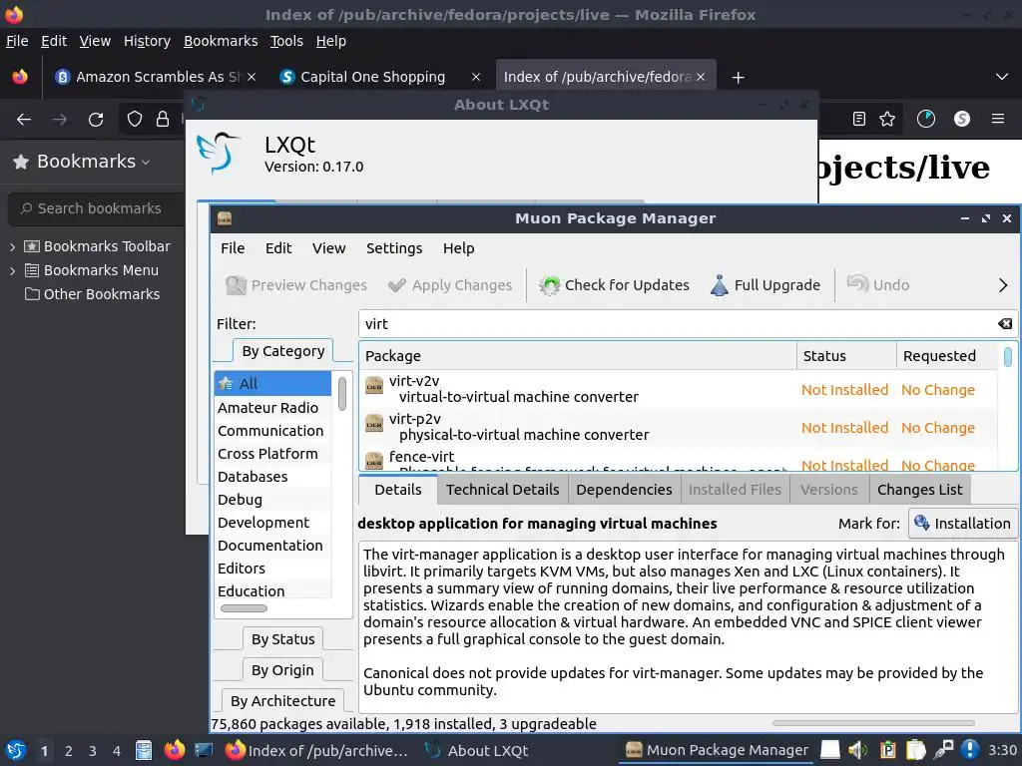This screenshot has height=766, width=1022.
Task: Click in the Search bookmarks field
Action: pos(97,208)
